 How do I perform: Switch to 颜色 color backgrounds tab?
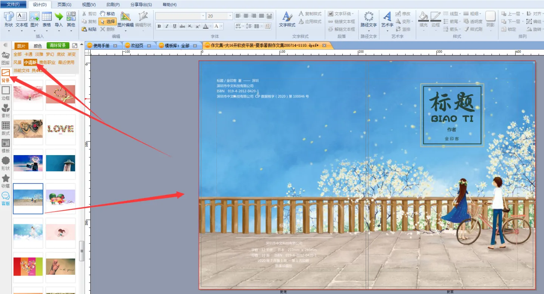(x=38, y=46)
